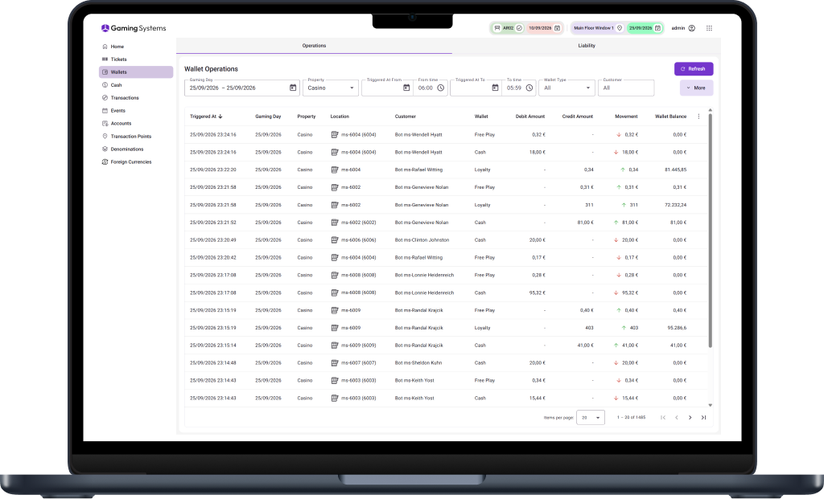Click the calendar icon beside 10/09/2026
Viewport: 824px width, 499px height.
558,28
